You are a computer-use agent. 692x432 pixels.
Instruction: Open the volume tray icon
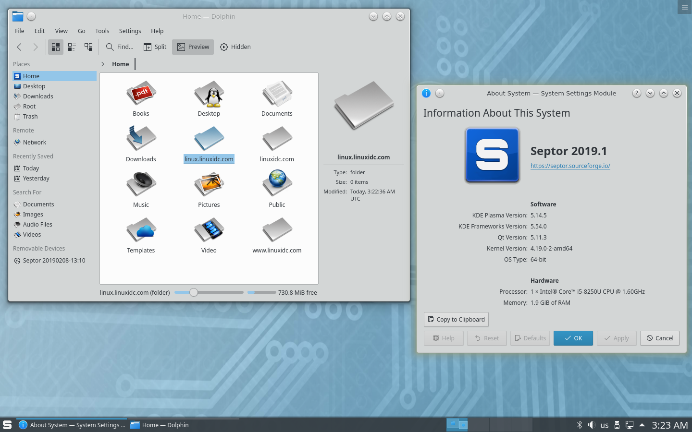(x=592, y=425)
